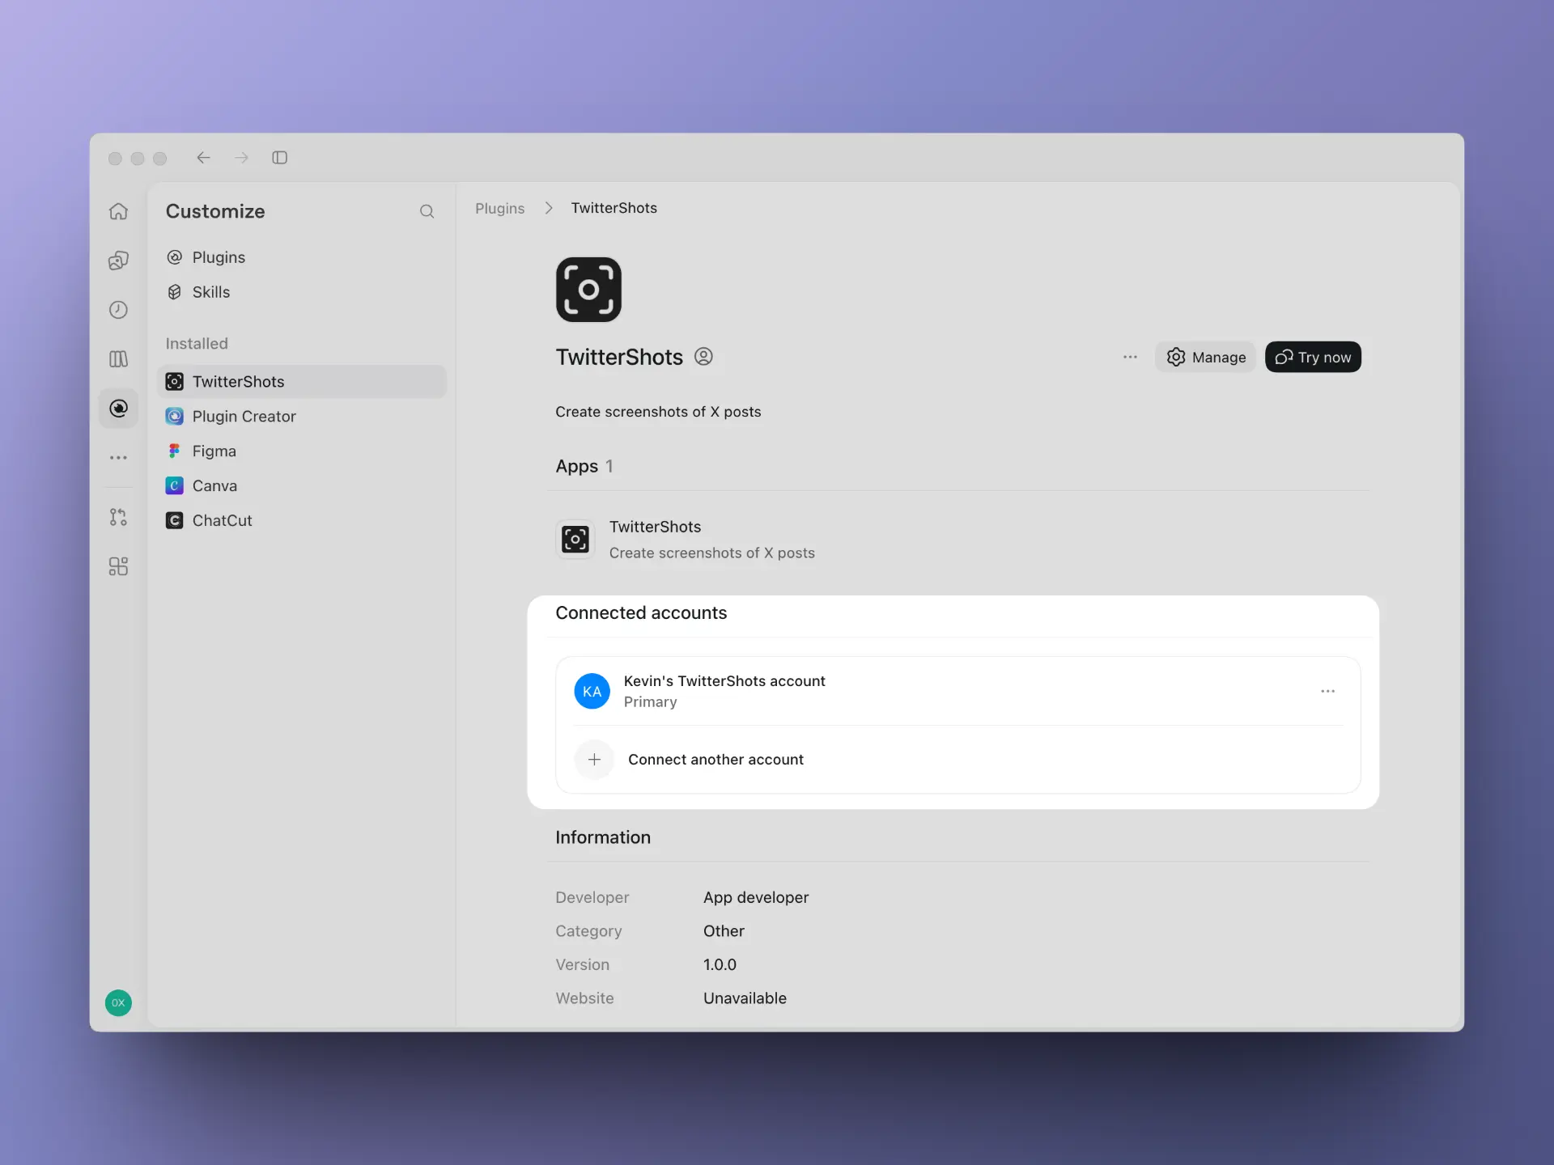Image resolution: width=1554 pixels, height=1165 pixels.
Task: Go back to Plugins via breadcrumb
Action: [499, 209]
